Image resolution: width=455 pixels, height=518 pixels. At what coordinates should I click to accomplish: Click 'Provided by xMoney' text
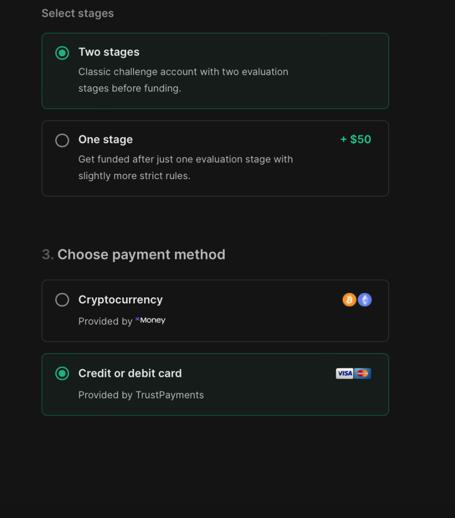pyautogui.click(x=121, y=321)
